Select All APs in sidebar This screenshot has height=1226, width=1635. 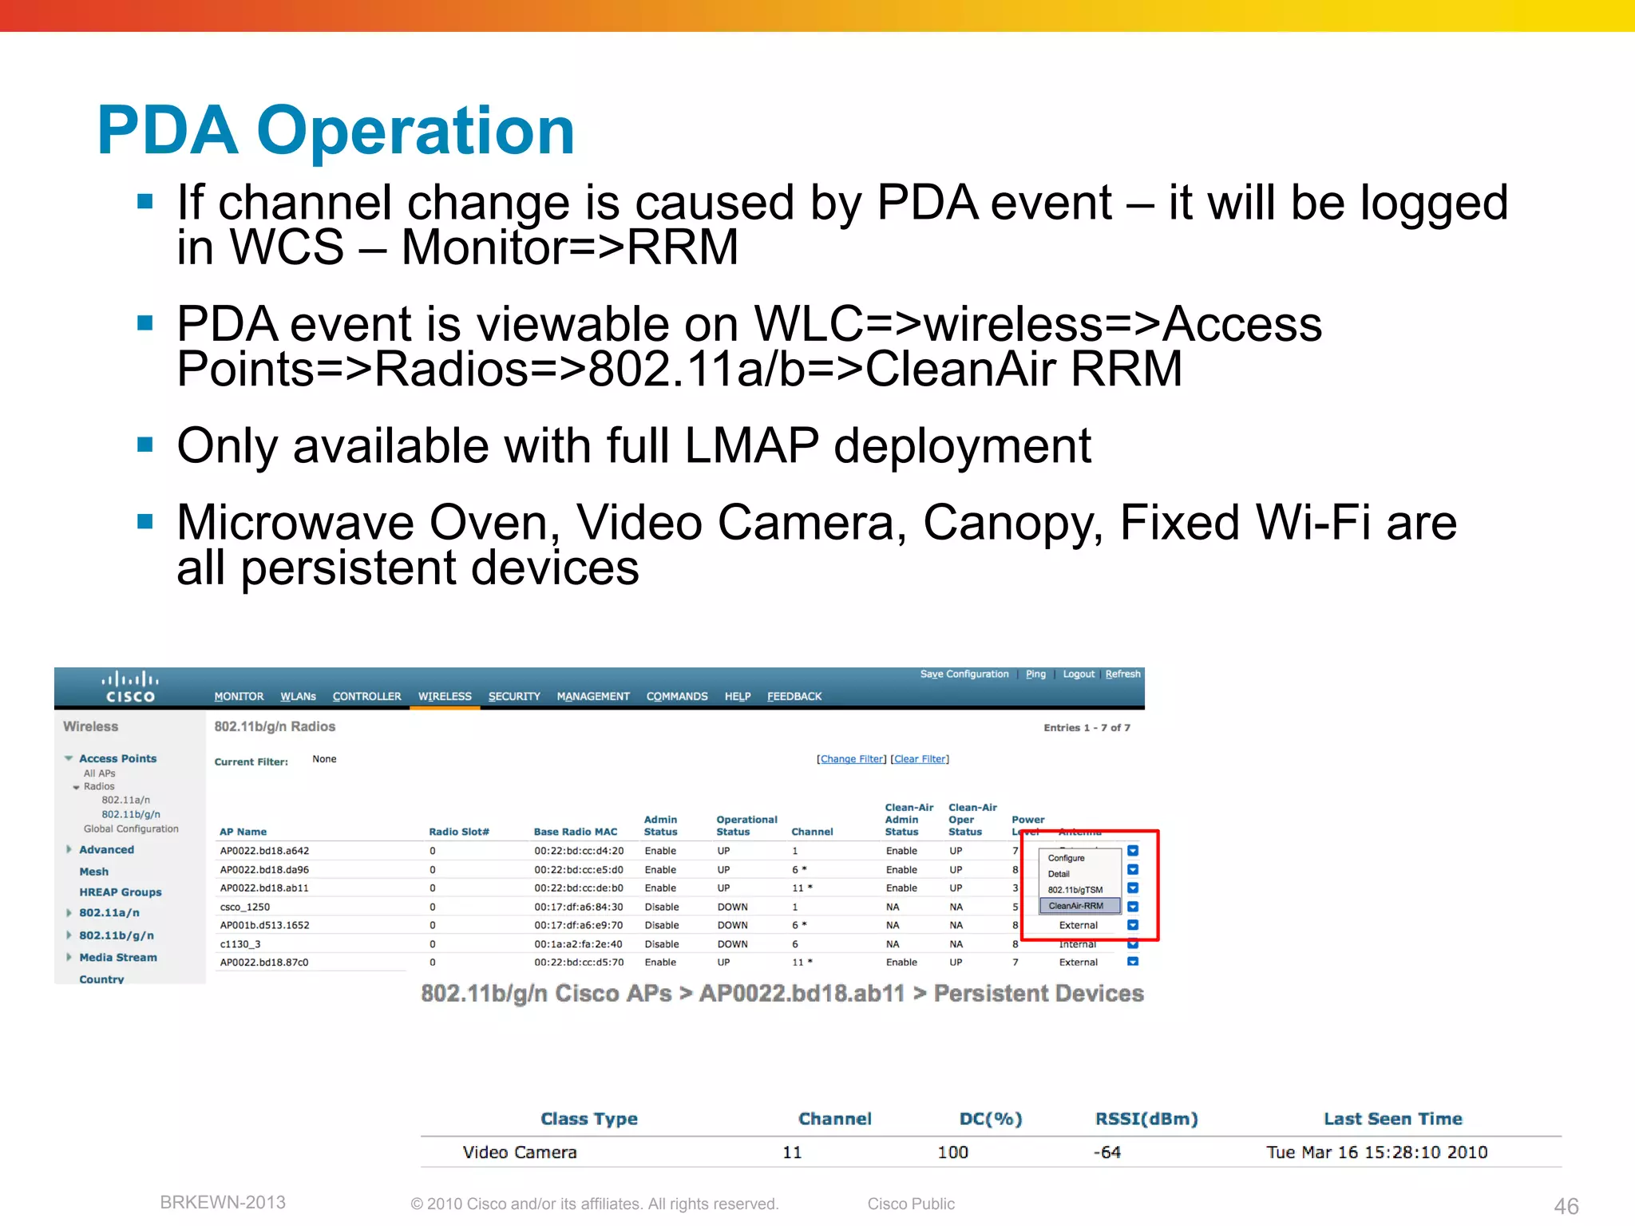(100, 773)
